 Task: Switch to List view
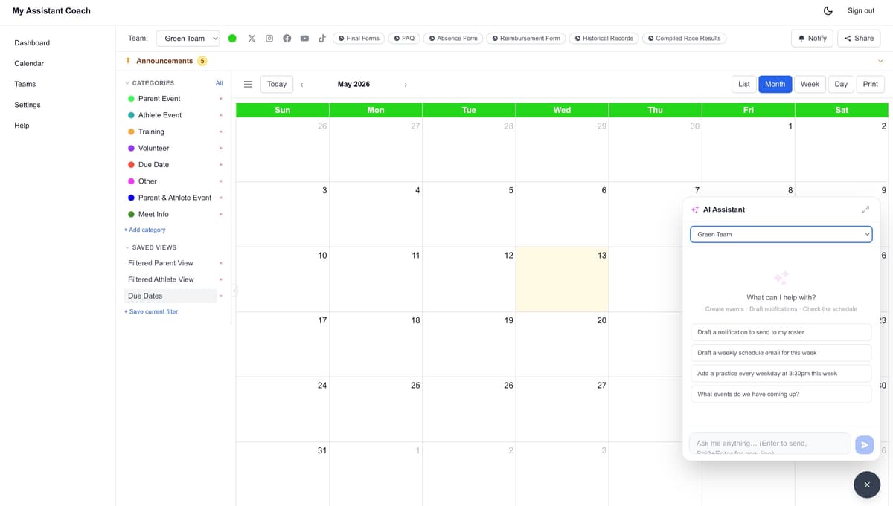tap(744, 84)
